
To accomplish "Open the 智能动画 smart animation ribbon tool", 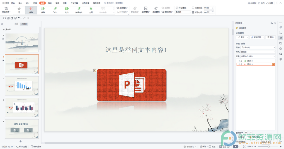I will [x=135, y=10].
